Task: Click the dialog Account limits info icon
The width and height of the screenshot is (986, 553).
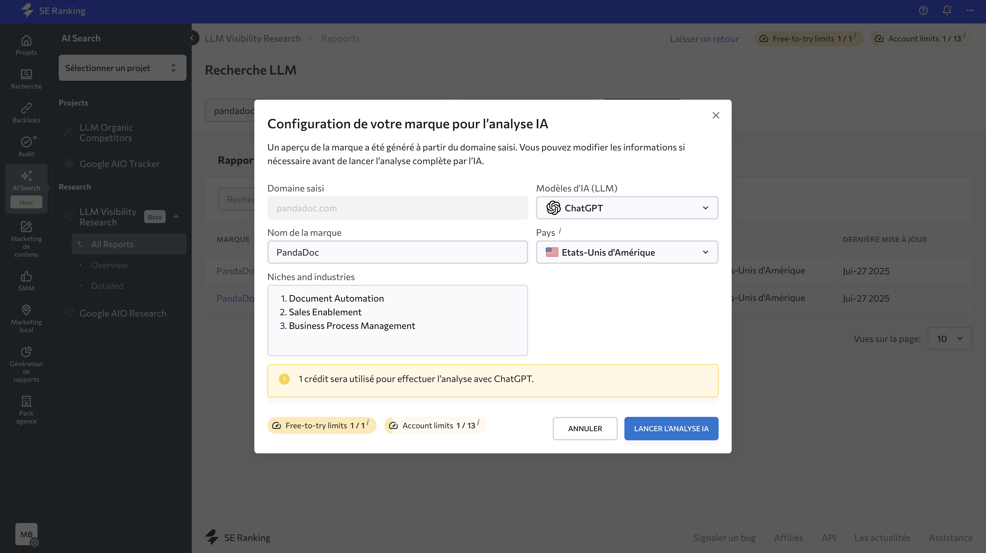Action: 478,422
